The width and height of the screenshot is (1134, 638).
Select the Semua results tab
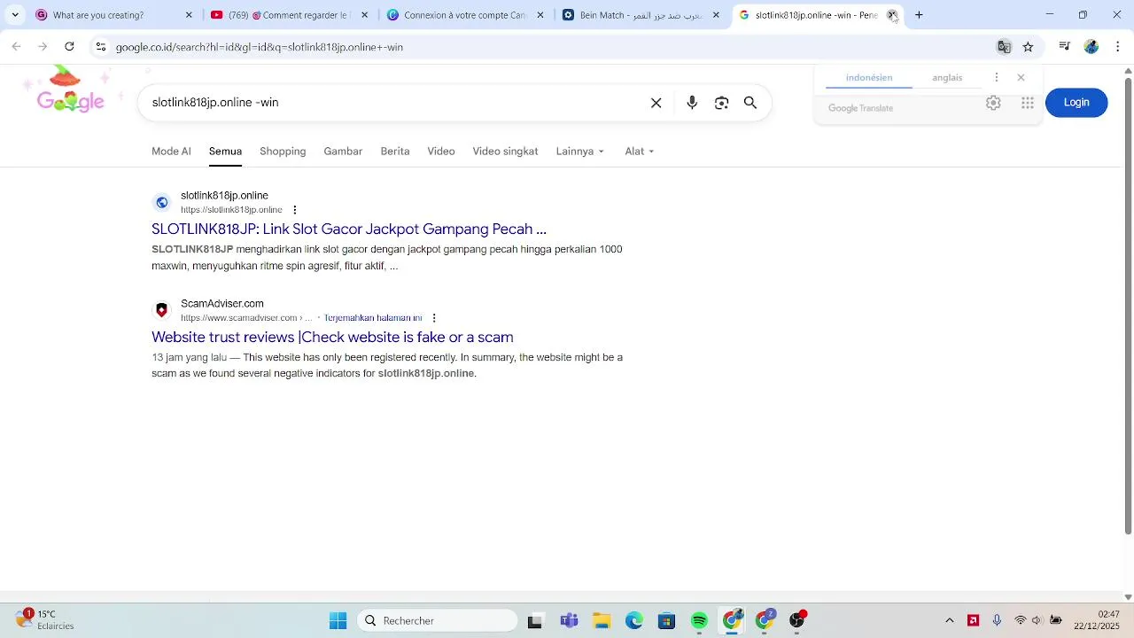(225, 152)
